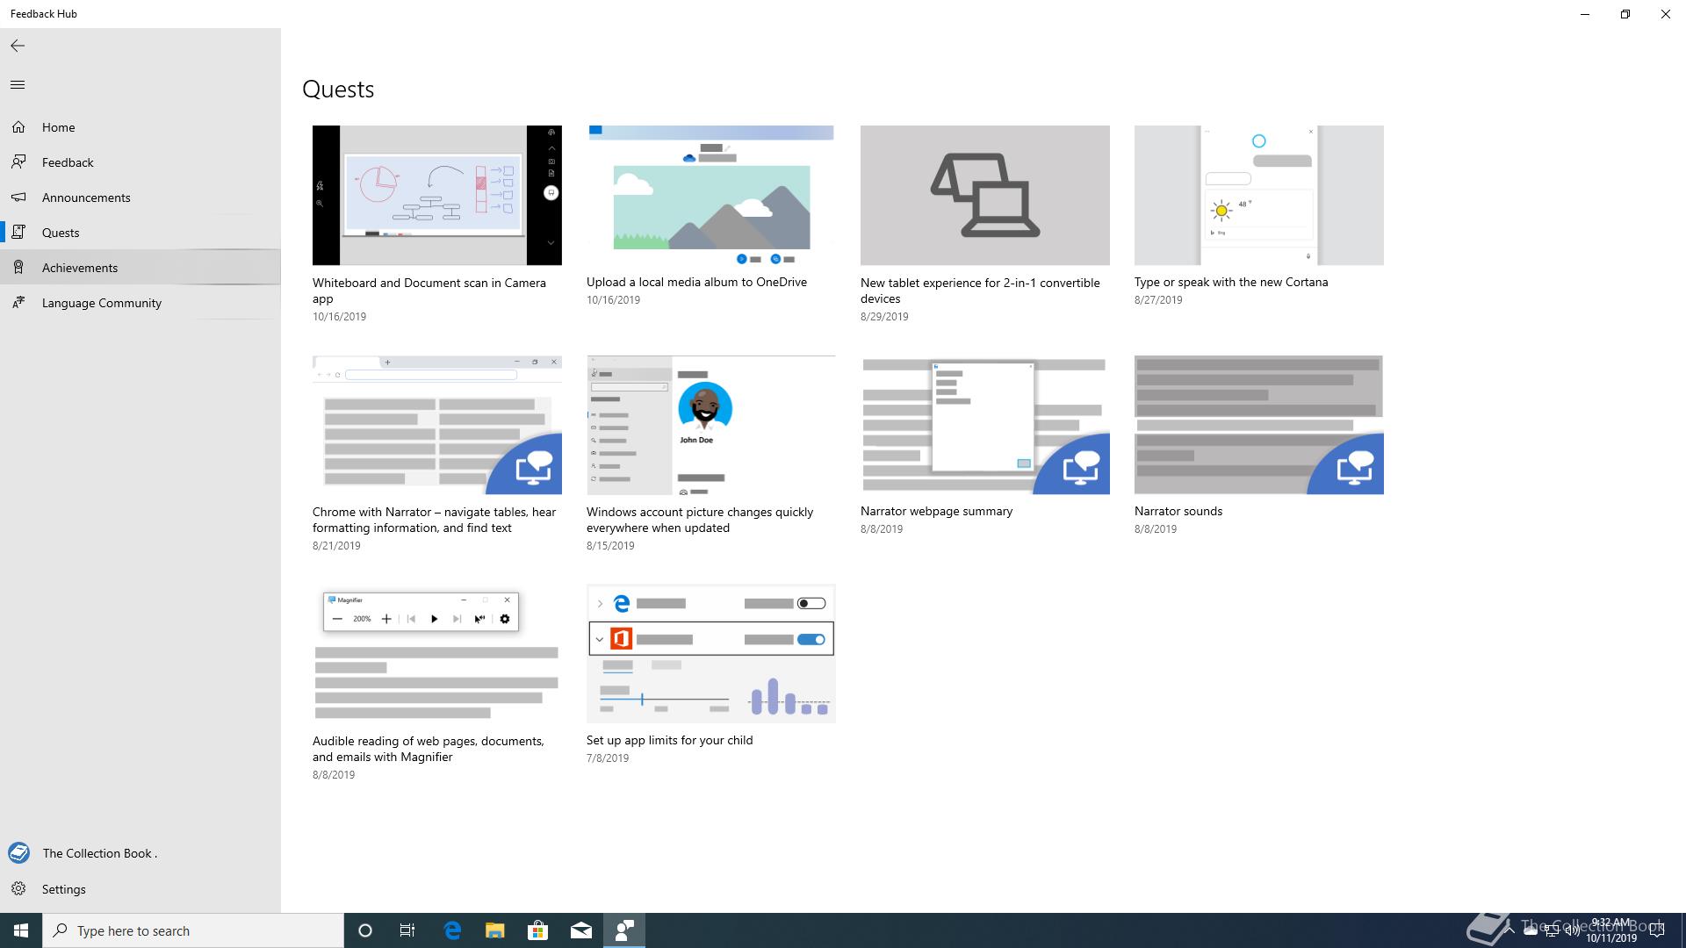Click 'Chrome with Narrator' quest title
This screenshot has width=1686, height=948.
coord(435,520)
